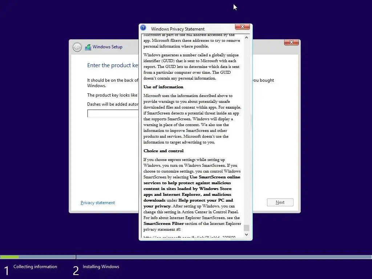The image size is (372, 279).
Task: Click the green setup progress bar
Action: pyautogui.click(x=9, y=257)
